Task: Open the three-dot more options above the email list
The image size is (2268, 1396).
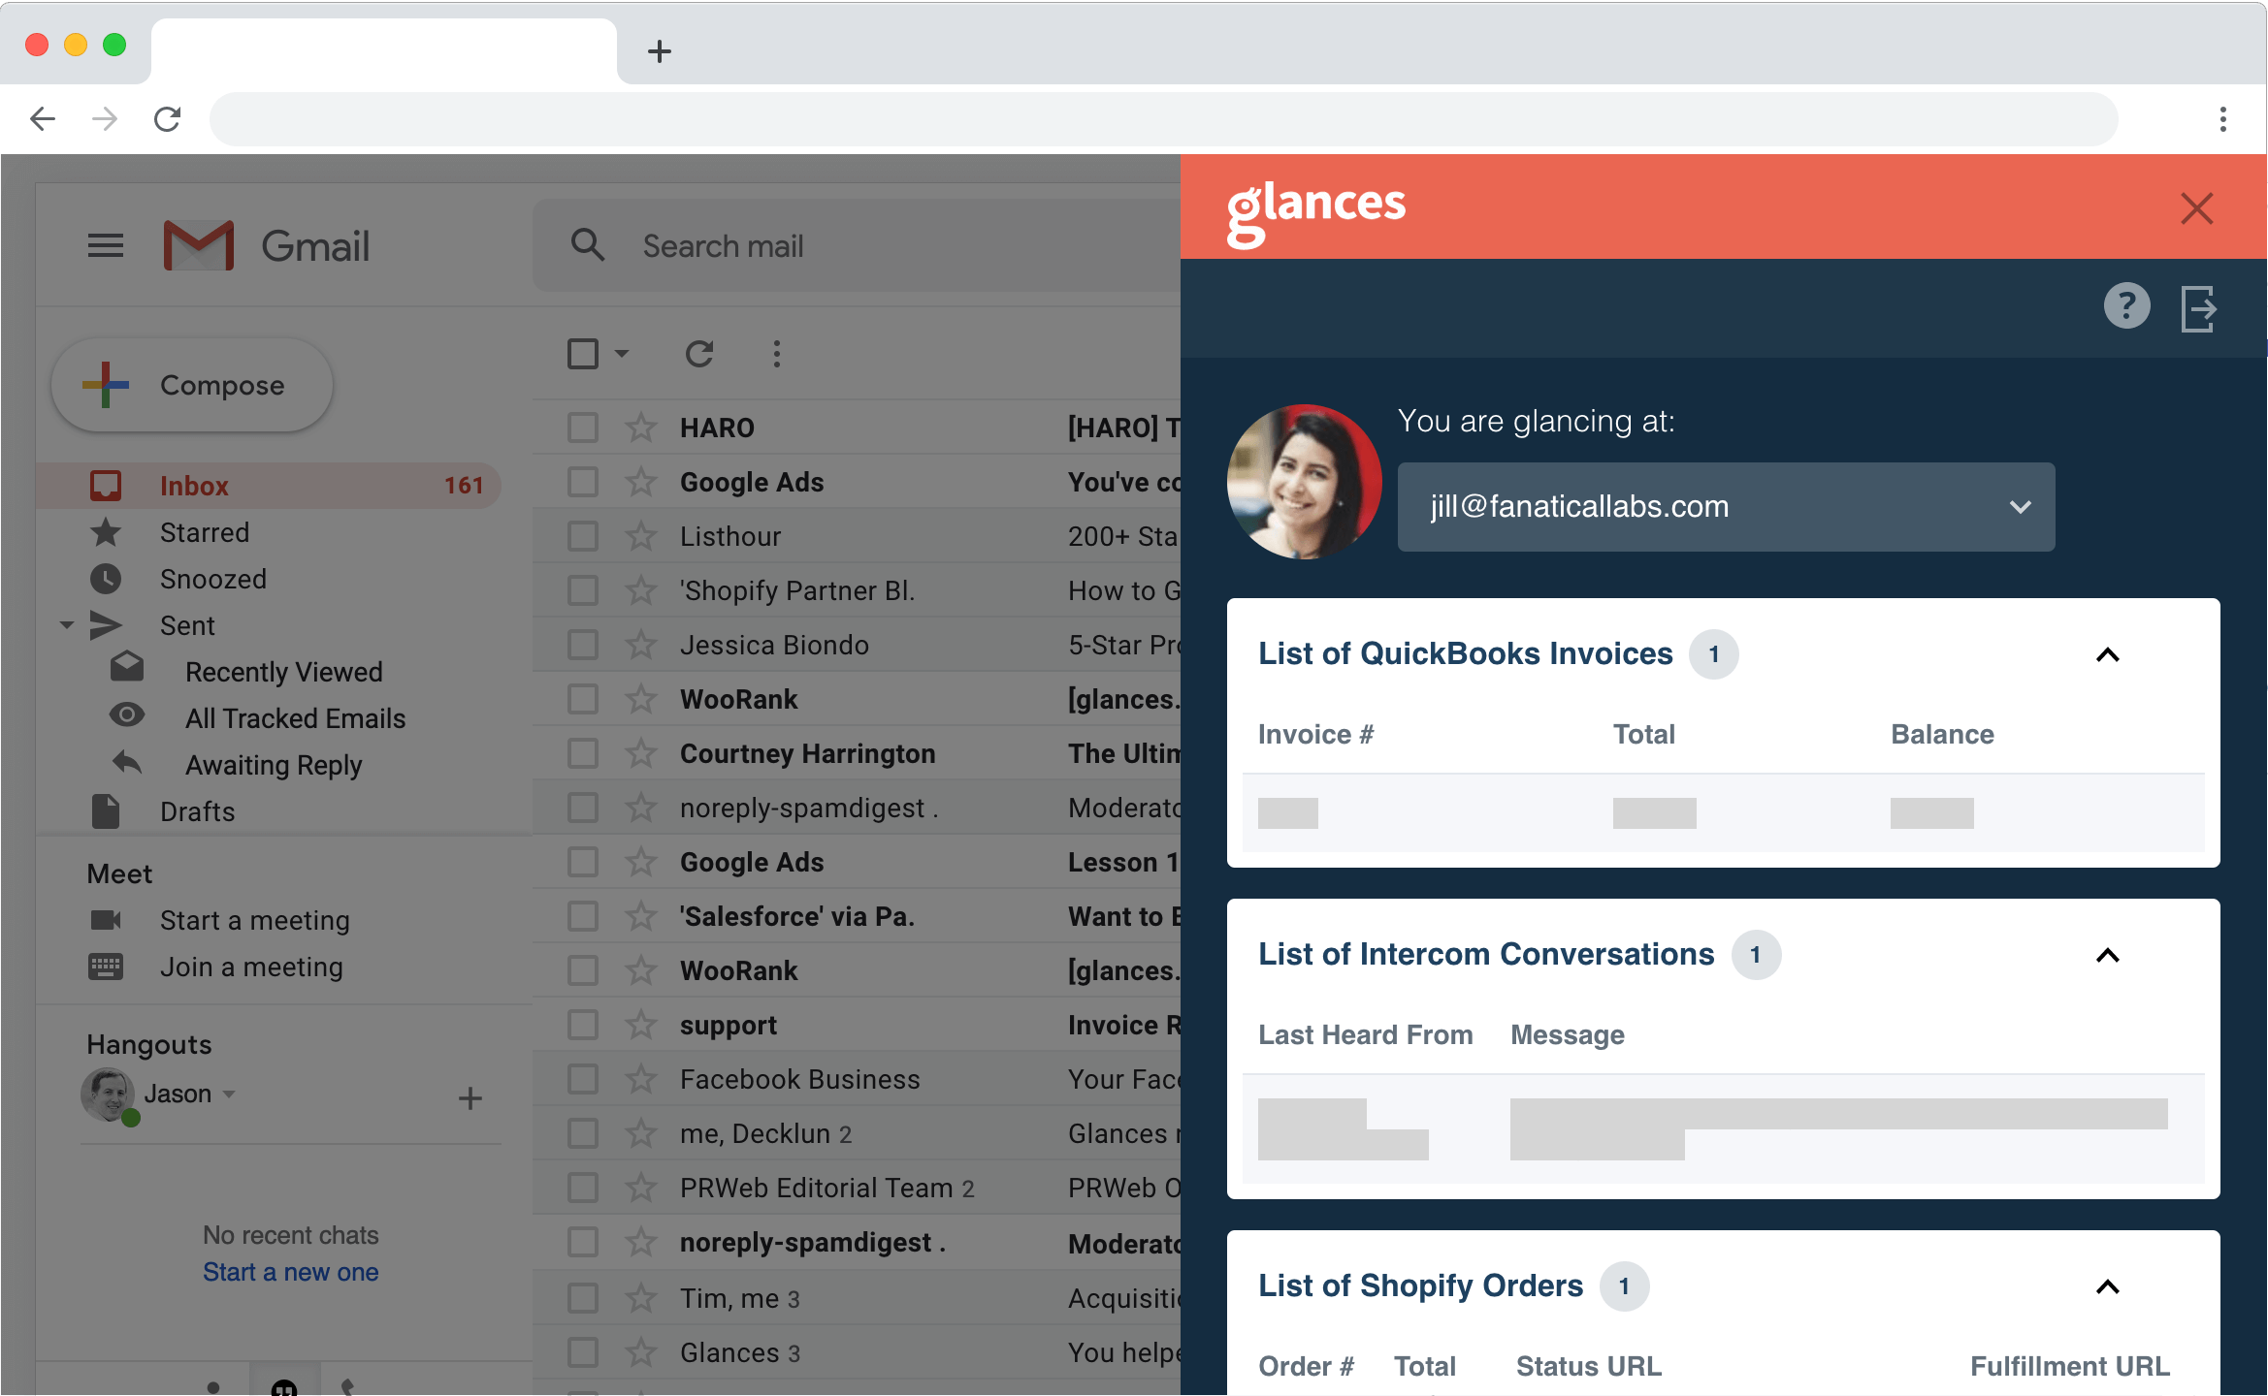Action: (776, 354)
